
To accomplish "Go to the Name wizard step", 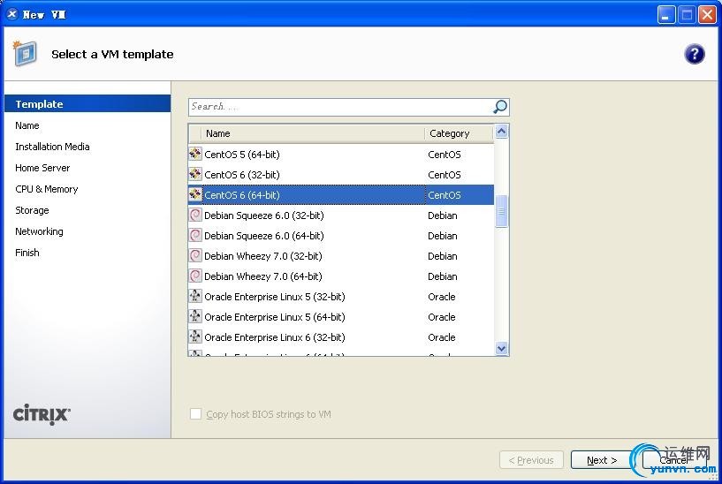I will click(x=27, y=125).
